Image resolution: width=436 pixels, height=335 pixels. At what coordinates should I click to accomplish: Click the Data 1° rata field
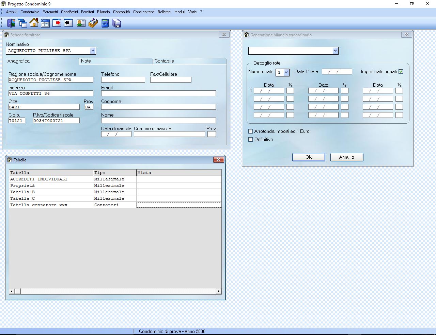point(337,72)
